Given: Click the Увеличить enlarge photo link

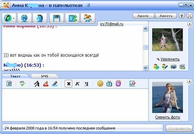Looking at the screenshot, I should [170, 59].
